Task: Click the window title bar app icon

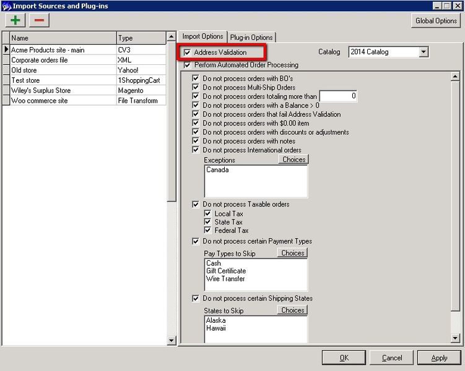Action: pyautogui.click(x=6, y=5)
